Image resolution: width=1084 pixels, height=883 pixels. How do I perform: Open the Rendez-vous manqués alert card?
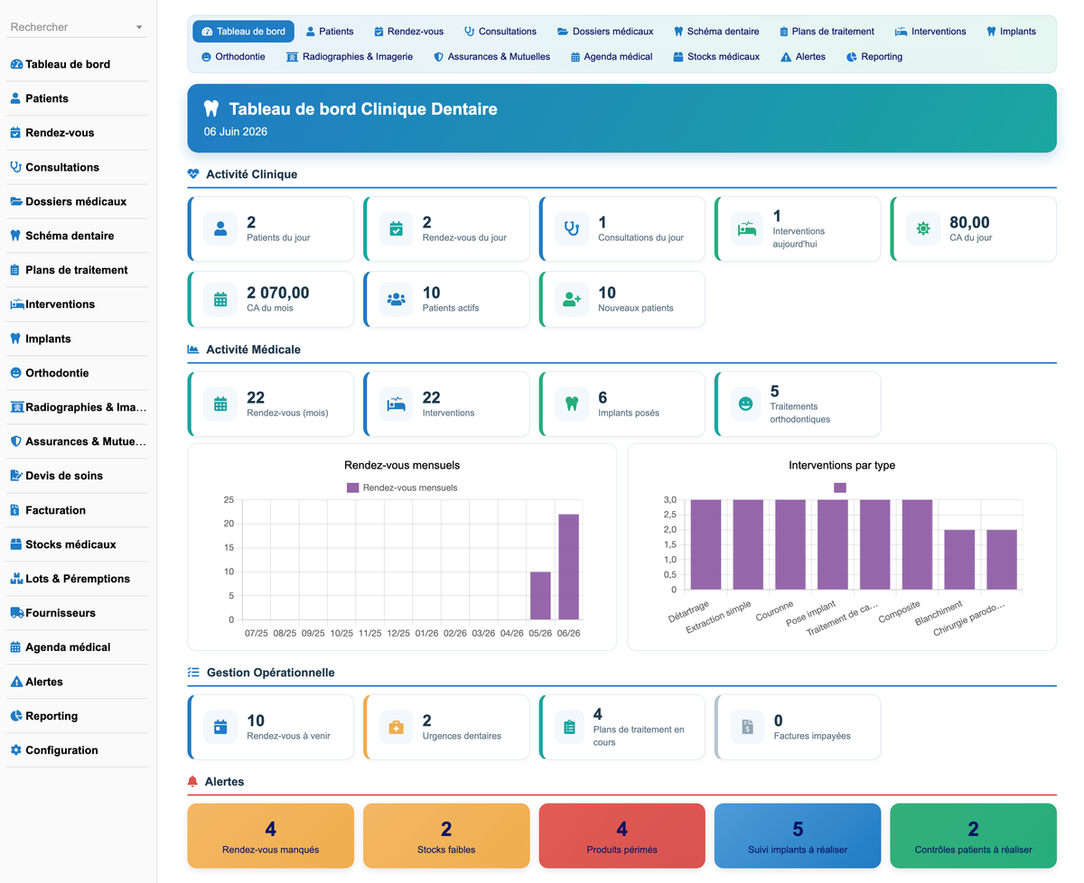pyautogui.click(x=271, y=835)
